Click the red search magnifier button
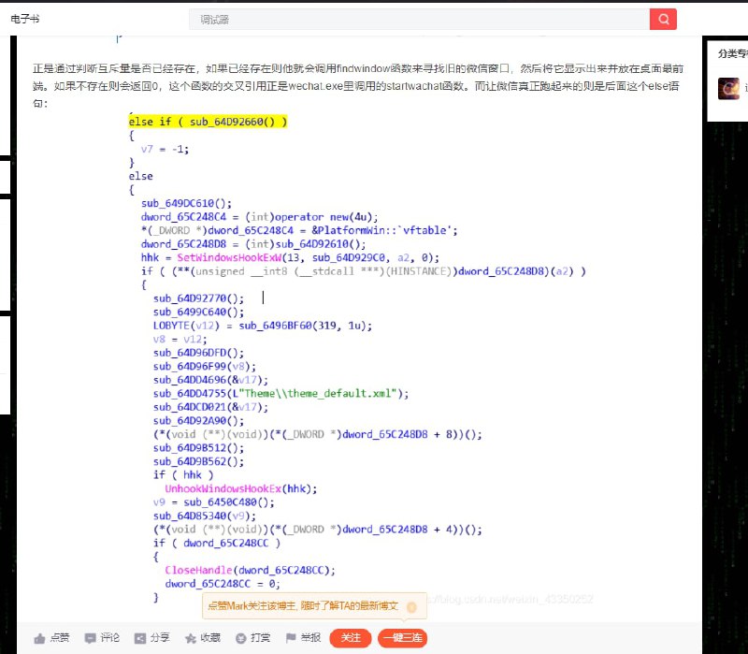The image size is (748, 654). point(663,19)
